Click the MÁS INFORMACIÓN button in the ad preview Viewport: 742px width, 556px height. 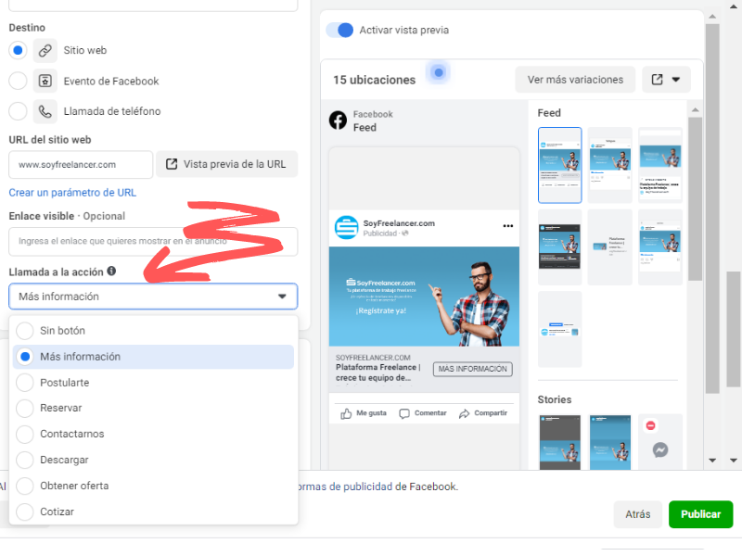(472, 369)
